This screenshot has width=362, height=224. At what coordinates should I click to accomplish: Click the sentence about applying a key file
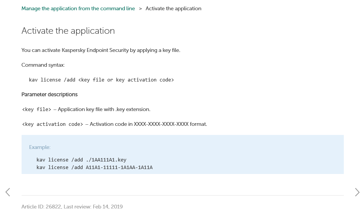pos(101,50)
